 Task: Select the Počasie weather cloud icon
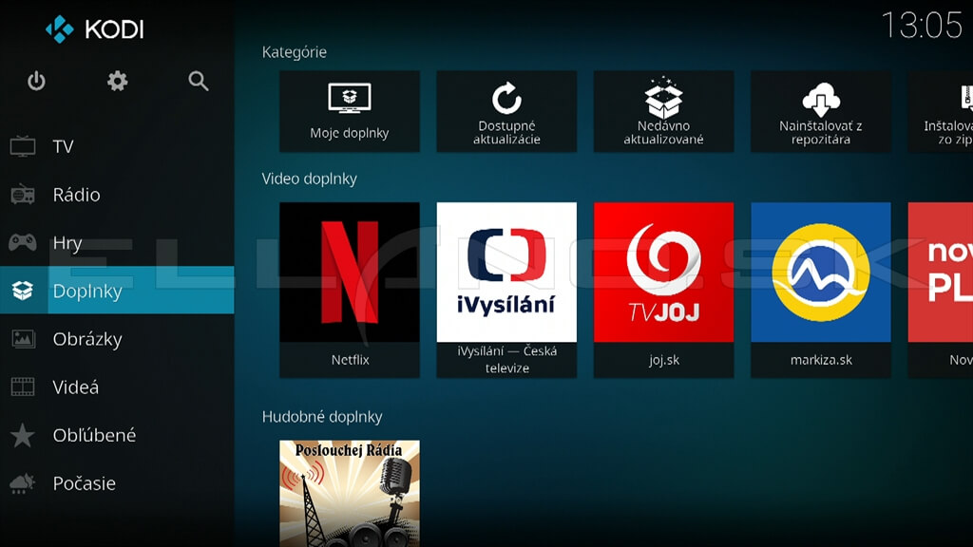23,483
